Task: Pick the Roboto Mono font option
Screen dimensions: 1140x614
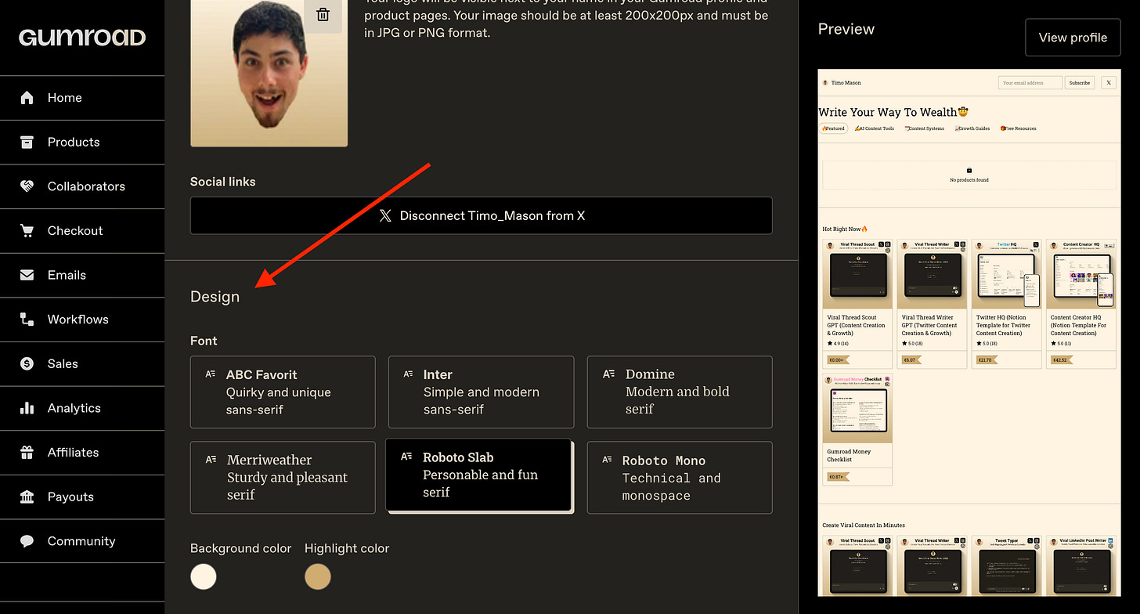Action: pos(680,478)
